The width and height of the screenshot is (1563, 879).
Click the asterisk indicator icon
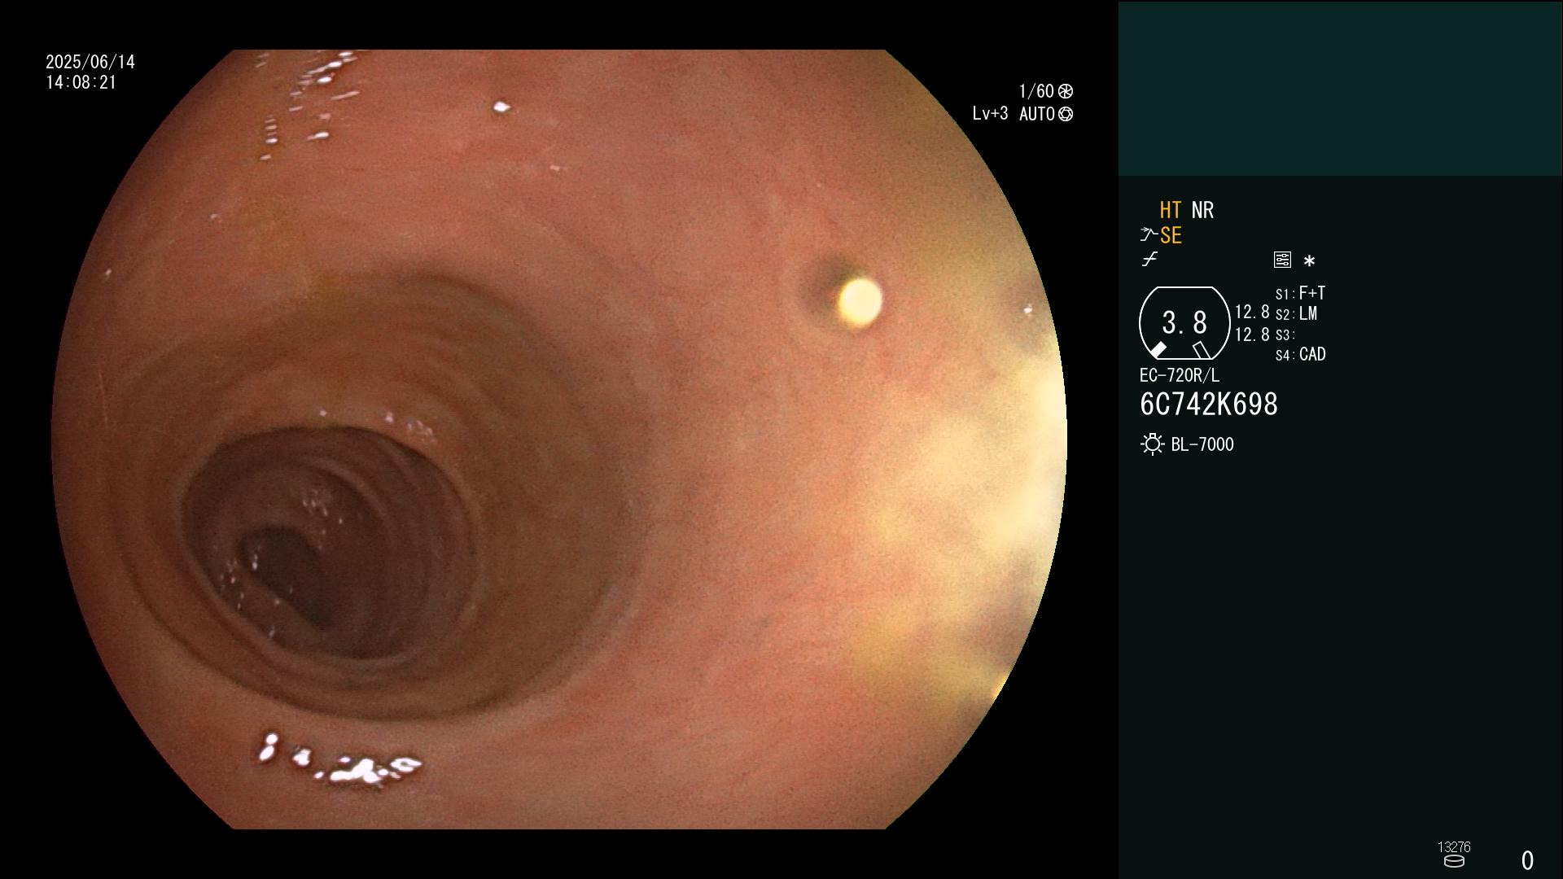(1309, 260)
